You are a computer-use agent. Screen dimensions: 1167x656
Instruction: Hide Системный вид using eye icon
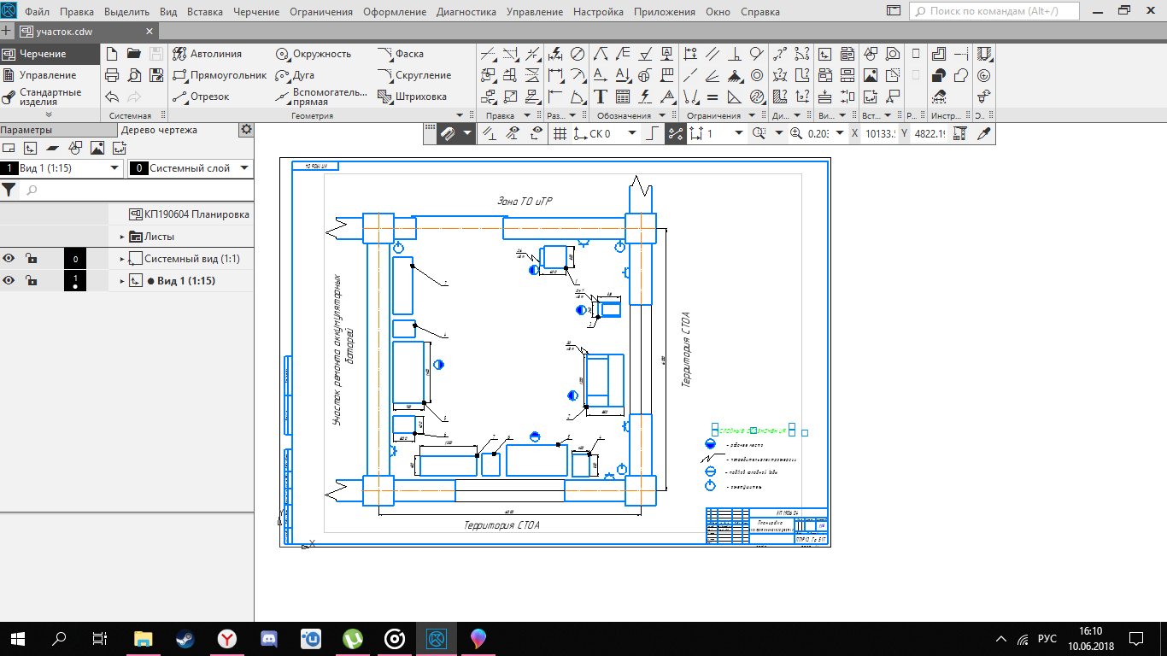tap(9, 259)
